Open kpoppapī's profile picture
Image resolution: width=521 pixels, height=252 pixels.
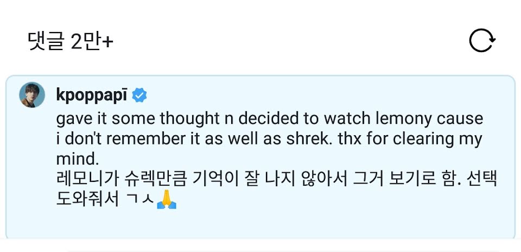tap(32, 96)
